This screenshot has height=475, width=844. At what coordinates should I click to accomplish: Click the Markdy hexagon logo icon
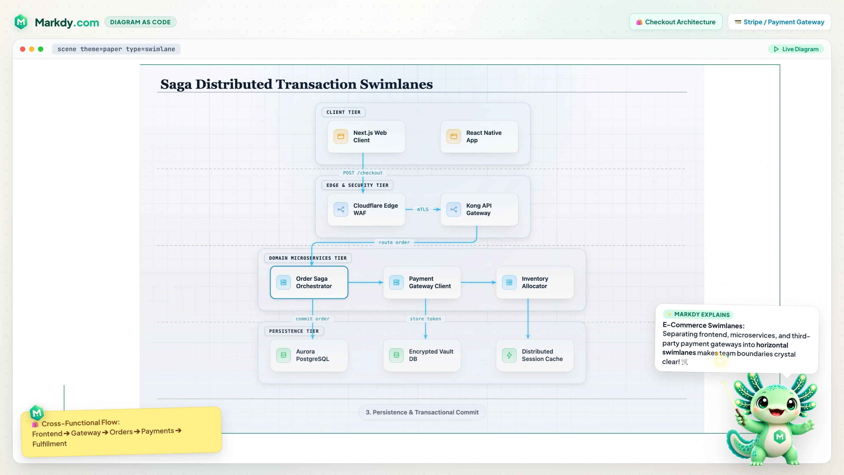click(x=21, y=22)
